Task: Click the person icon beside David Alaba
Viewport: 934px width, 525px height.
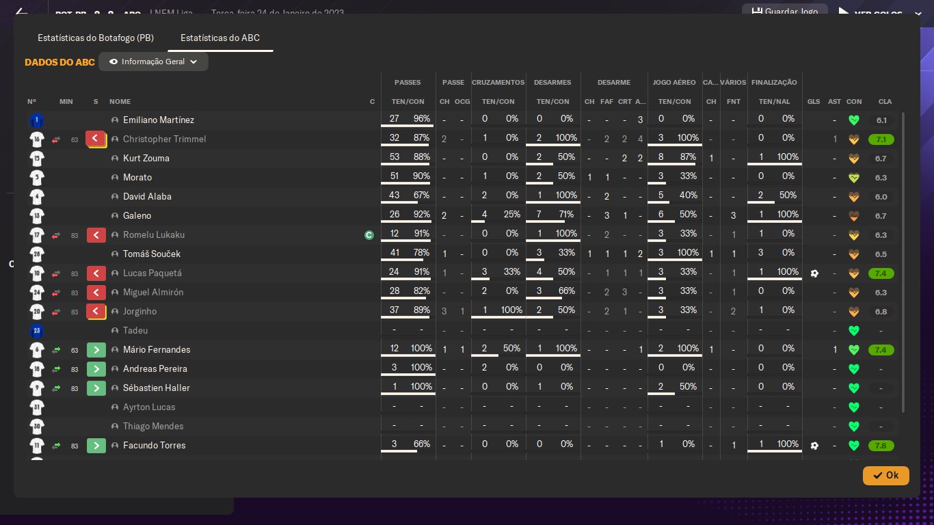Action: [x=115, y=197]
